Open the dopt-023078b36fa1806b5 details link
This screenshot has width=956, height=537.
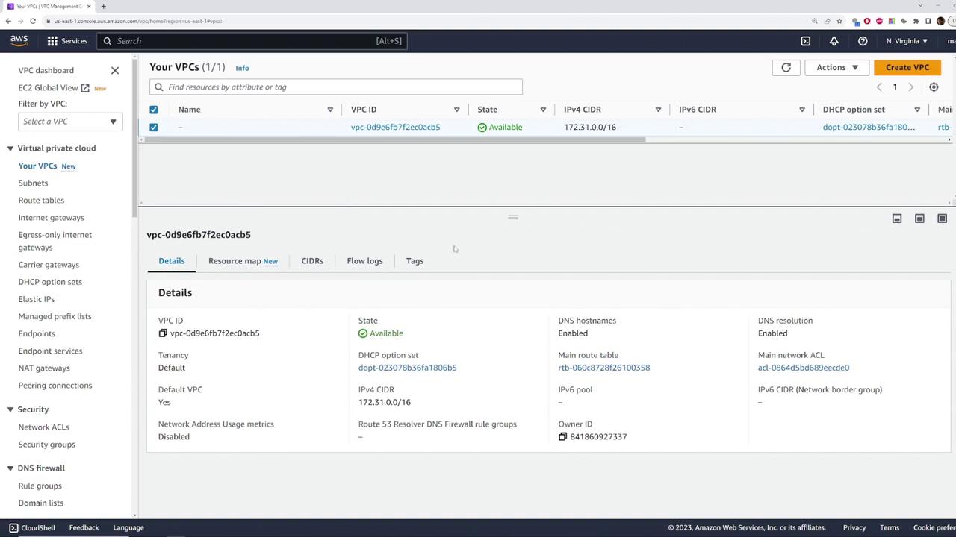[x=407, y=368]
